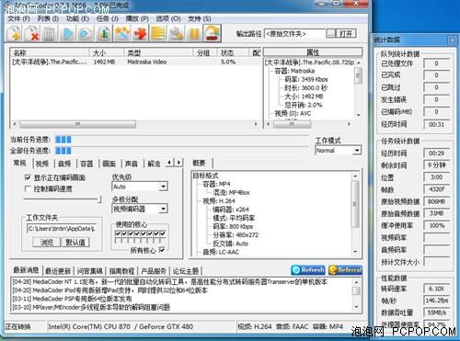The width and height of the screenshot is (460, 341).
Task: Close the statistics data panel
Action: coord(452,40)
